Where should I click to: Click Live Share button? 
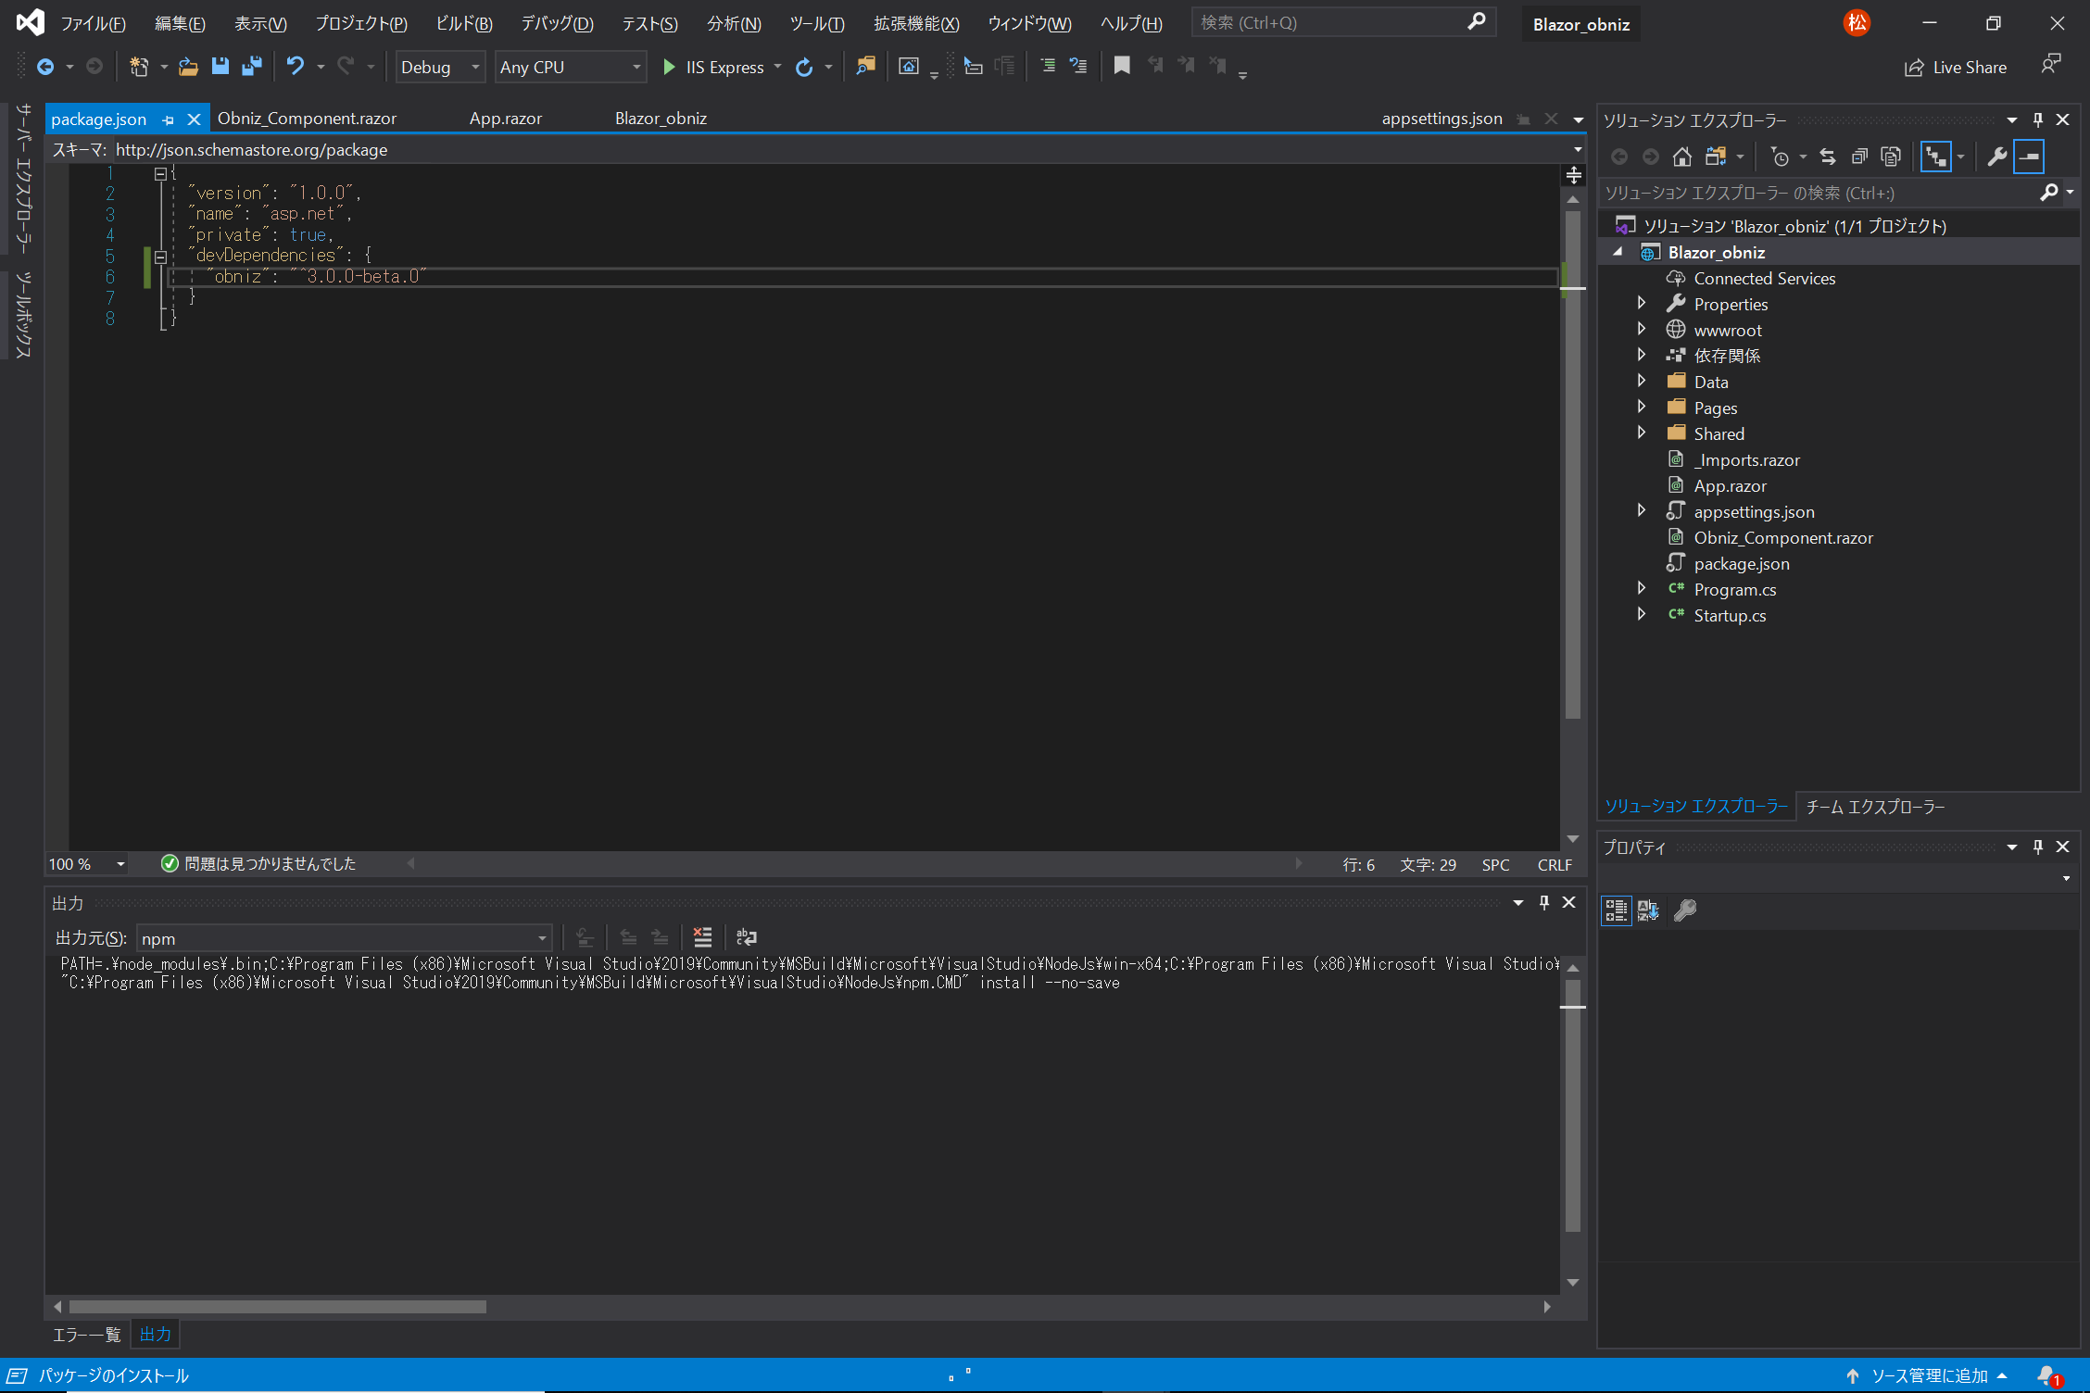1955,67
